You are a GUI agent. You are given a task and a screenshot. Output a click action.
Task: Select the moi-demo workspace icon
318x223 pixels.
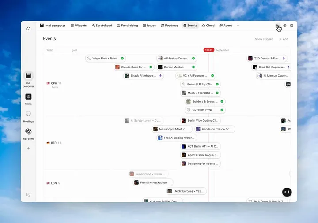28,131
